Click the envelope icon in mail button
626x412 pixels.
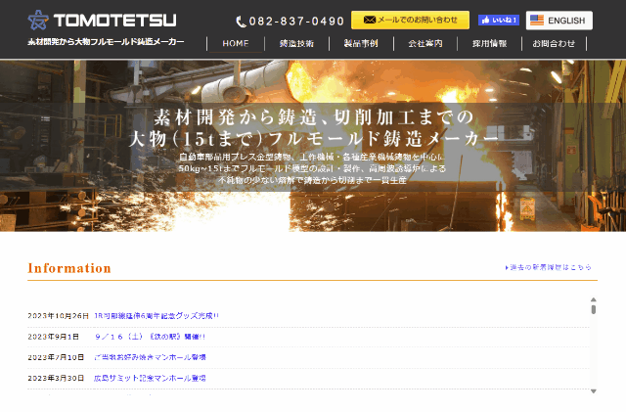click(370, 20)
